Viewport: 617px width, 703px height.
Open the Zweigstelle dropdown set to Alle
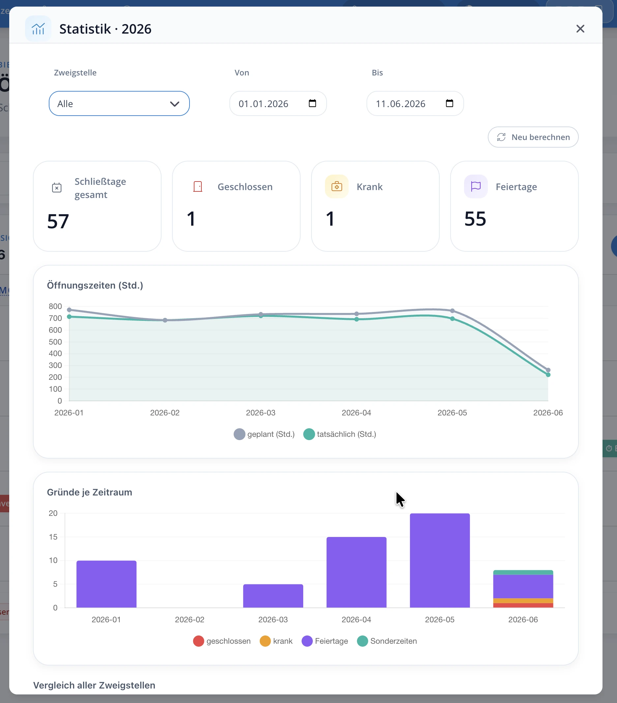(x=119, y=103)
